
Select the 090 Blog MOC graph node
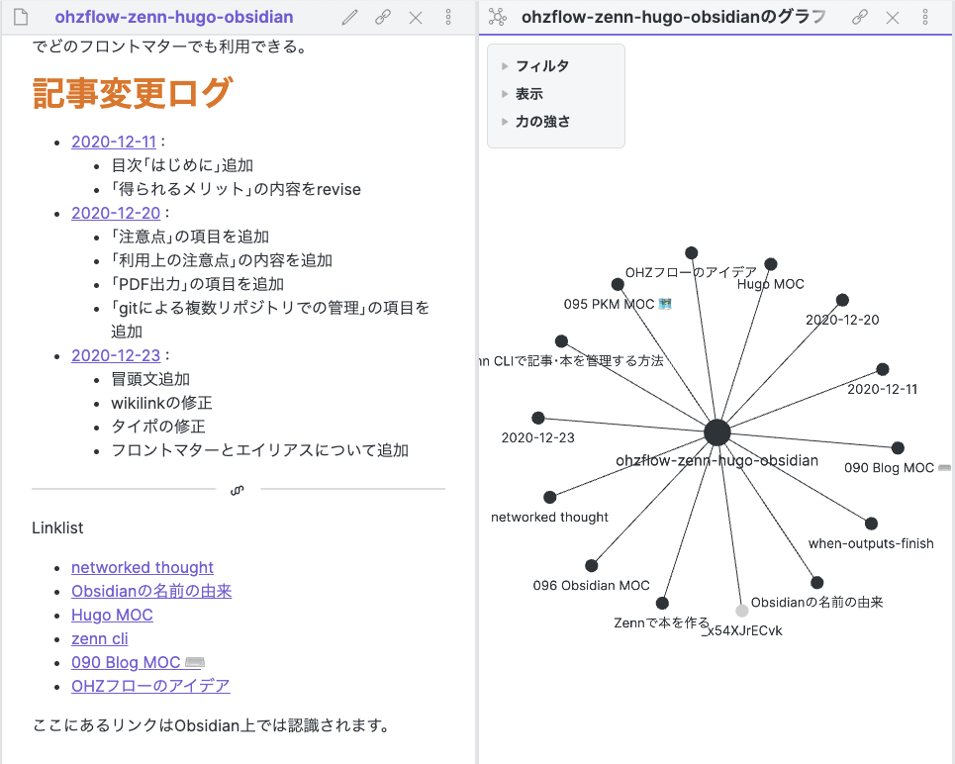click(898, 447)
